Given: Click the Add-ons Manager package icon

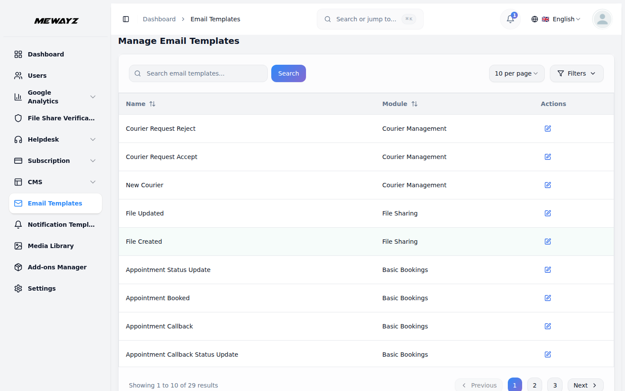Looking at the screenshot, I should click(x=18, y=267).
